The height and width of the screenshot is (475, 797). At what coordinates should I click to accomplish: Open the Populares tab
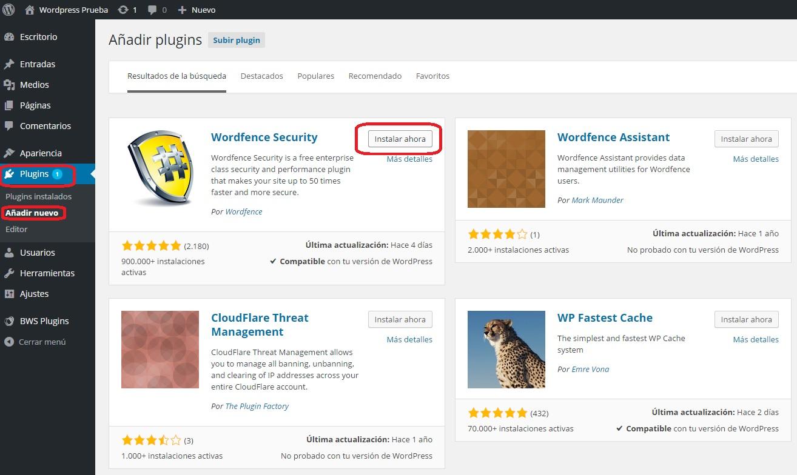point(316,76)
